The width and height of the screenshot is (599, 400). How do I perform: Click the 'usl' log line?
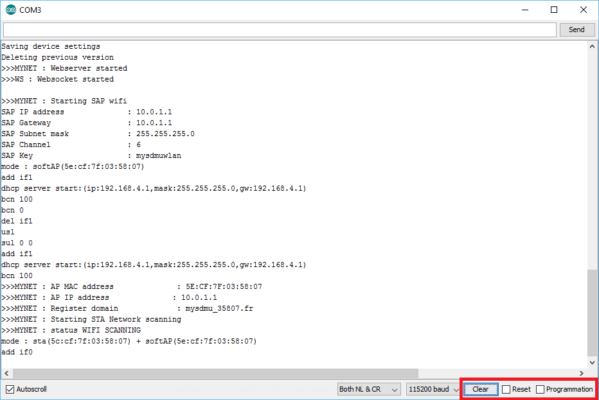point(8,232)
